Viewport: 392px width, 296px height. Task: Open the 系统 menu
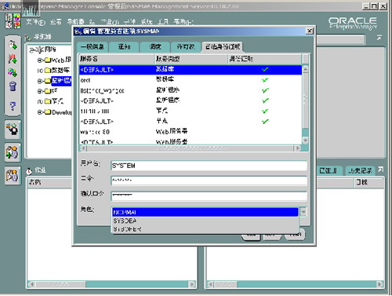tap(147, 22)
